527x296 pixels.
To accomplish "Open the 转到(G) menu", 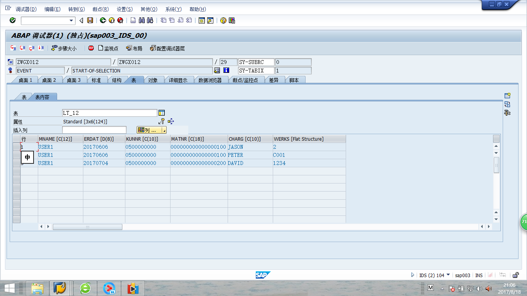I will coord(76,9).
